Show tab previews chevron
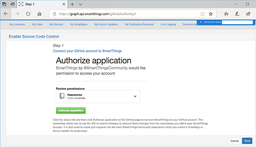 [x=80, y=4]
